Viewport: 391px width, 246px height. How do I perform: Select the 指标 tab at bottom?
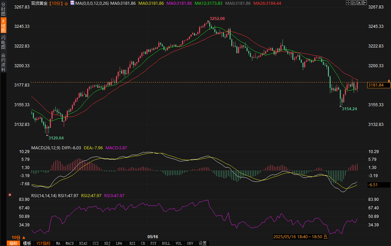14,243
